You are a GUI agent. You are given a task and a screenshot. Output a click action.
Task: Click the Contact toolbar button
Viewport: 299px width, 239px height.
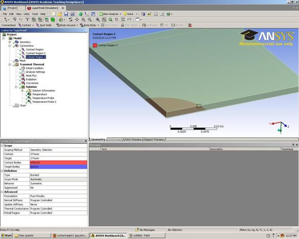[x=25, y=25]
